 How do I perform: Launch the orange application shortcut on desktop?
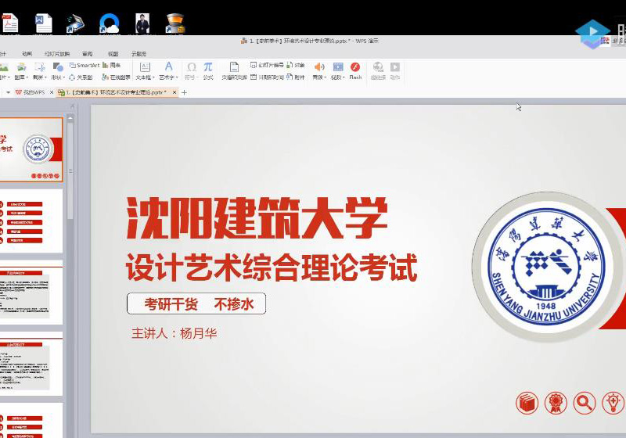(174, 23)
